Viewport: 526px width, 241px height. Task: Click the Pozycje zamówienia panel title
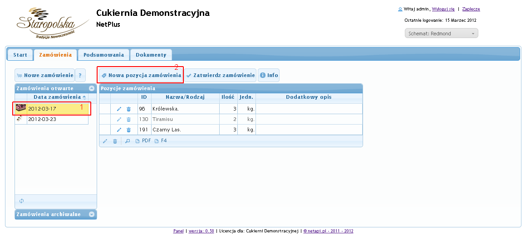[128, 89]
